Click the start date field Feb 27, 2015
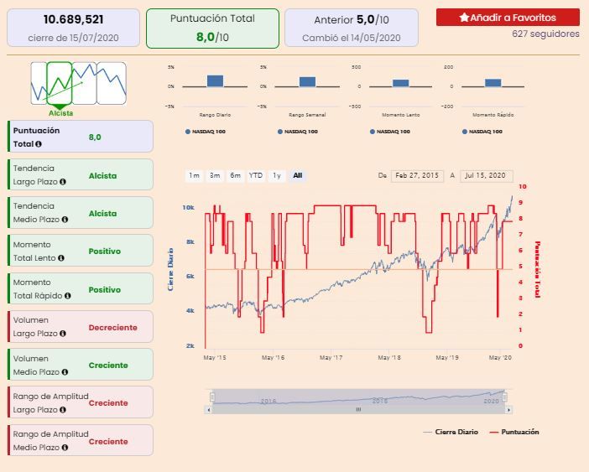This screenshot has width=589, height=472. click(417, 175)
